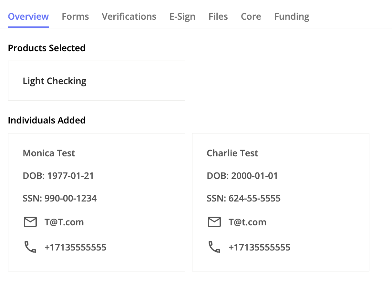Switch to the Forms tab
This screenshot has height=285, width=392.
coord(75,16)
